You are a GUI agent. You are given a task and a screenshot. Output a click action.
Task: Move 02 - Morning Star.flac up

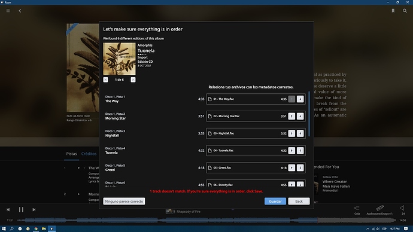(291, 116)
